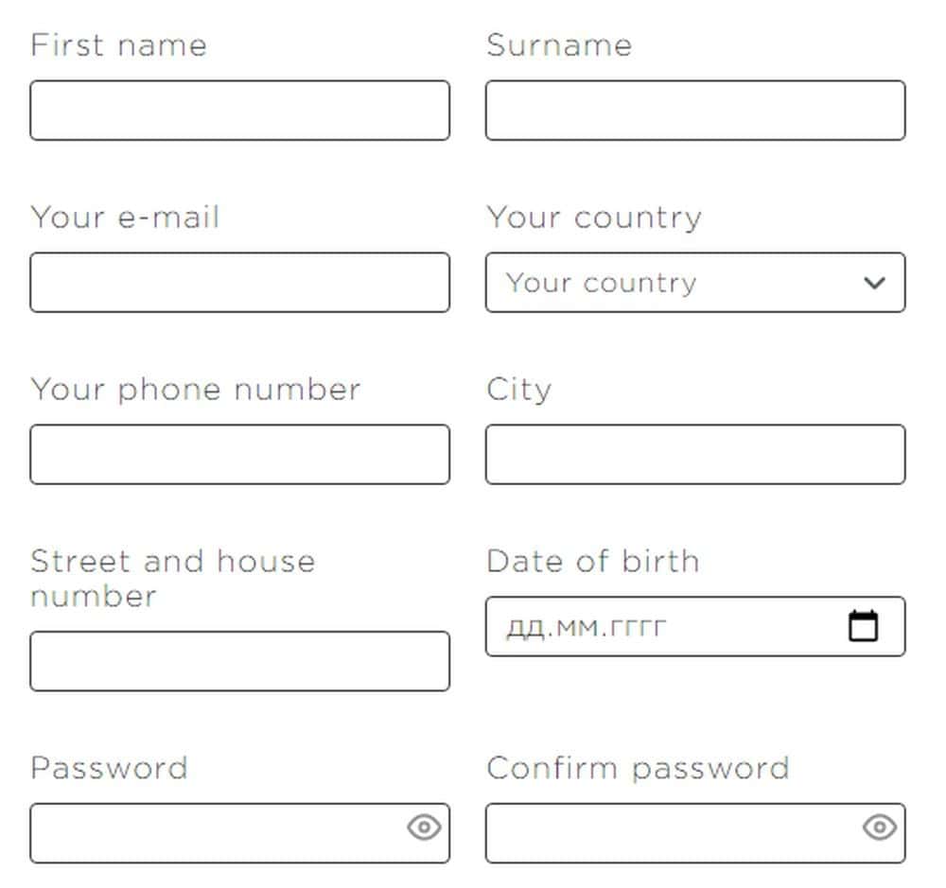This screenshot has height=888, width=946.
Task: Click the 'Confirm password' label text
Action: tap(638, 768)
